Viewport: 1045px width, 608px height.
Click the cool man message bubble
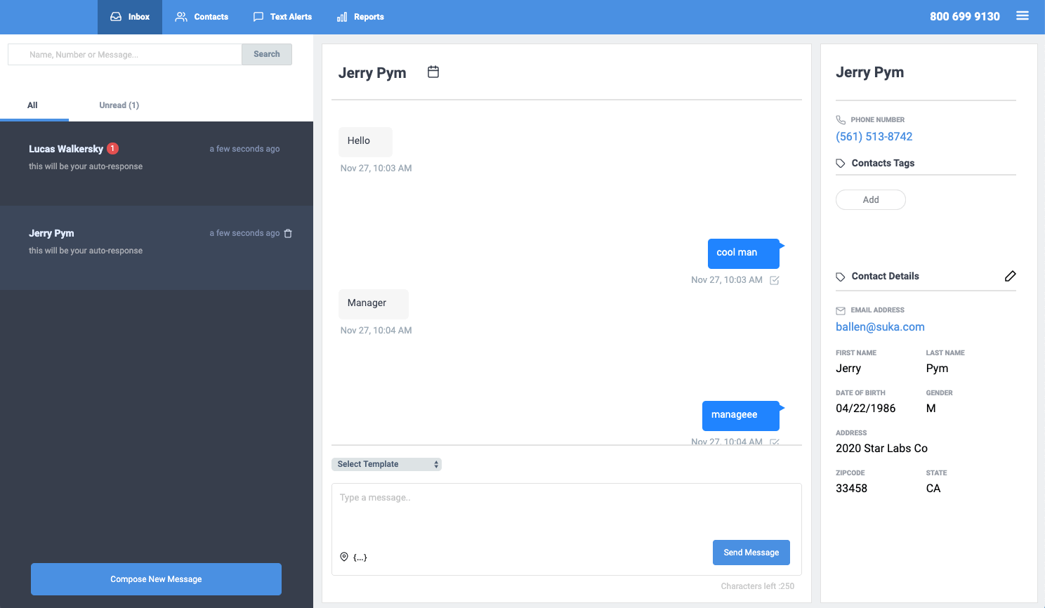click(x=744, y=253)
